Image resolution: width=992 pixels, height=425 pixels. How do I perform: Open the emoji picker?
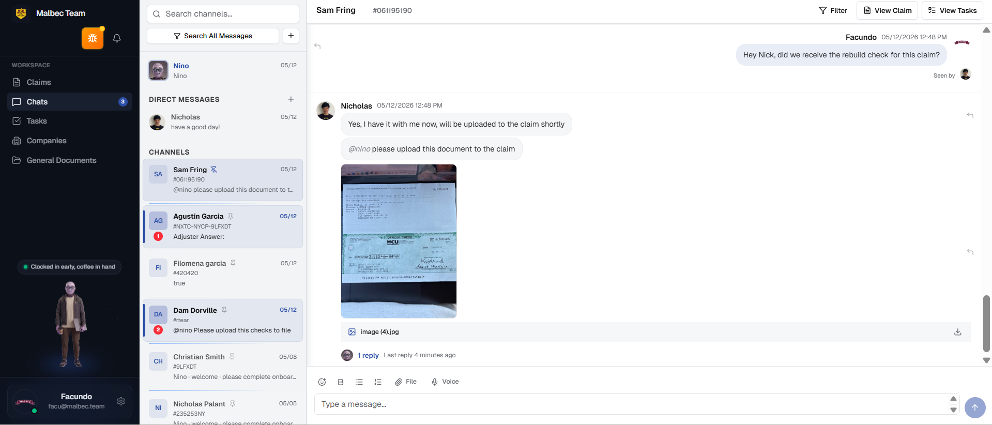pos(322,382)
